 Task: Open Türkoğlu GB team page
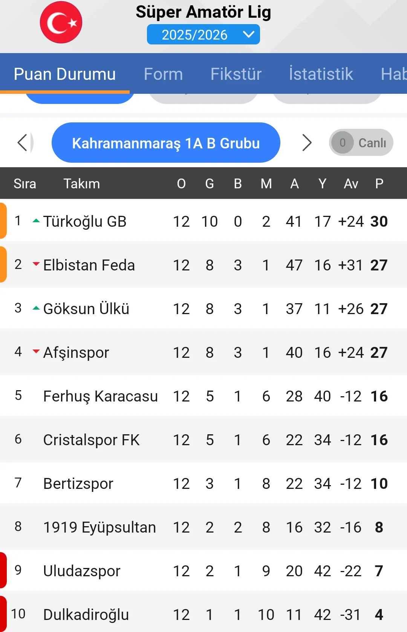pyautogui.click(x=85, y=221)
